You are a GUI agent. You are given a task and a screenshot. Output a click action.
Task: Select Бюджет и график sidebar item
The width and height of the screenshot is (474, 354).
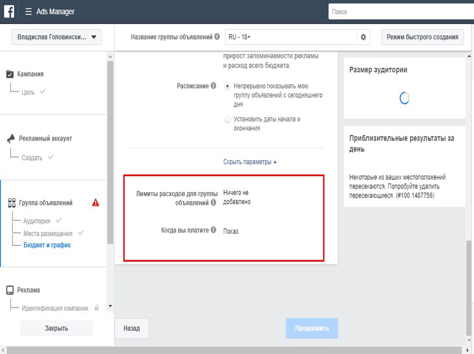[x=47, y=245]
